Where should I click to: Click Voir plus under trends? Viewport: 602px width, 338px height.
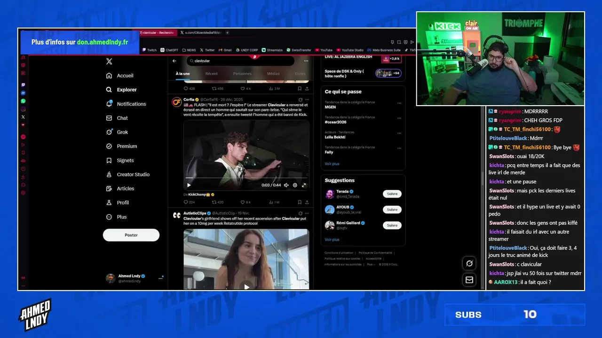332,164
